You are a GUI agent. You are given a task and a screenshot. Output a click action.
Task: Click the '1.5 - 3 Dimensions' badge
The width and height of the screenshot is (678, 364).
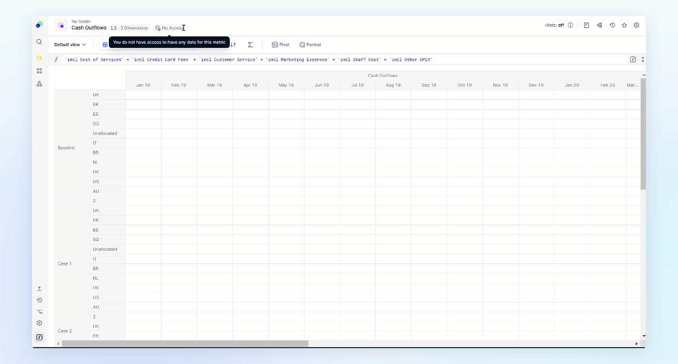(129, 28)
